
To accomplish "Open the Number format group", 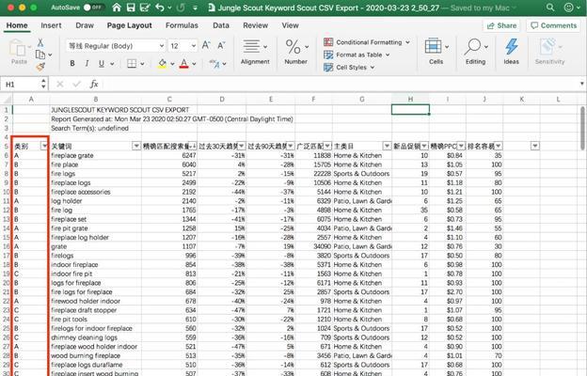I will click(295, 52).
